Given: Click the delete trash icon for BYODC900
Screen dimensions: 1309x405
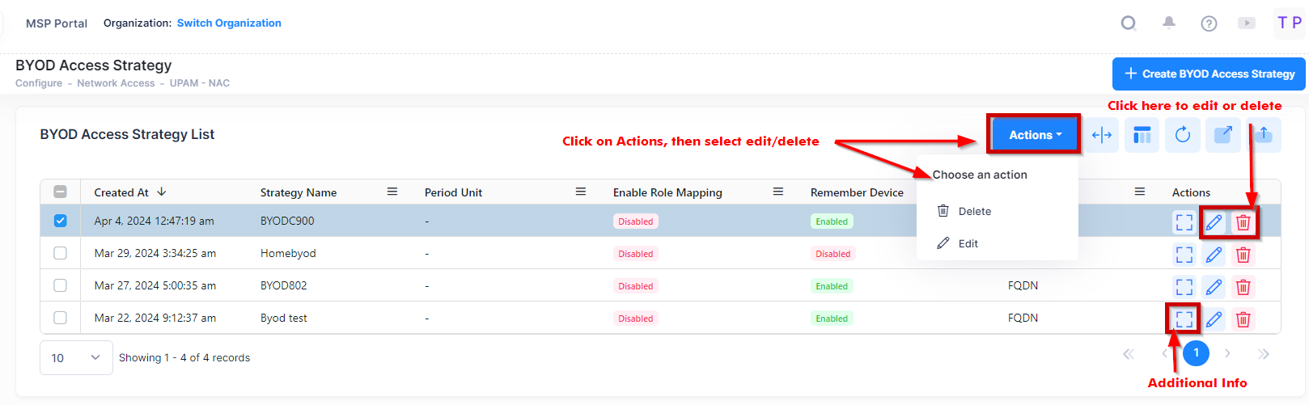Looking at the screenshot, I should pyautogui.click(x=1243, y=222).
